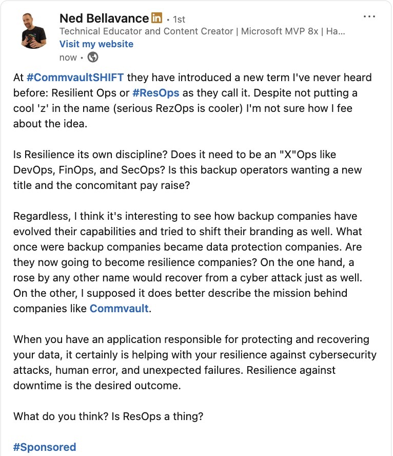Click the Technical Educator headline text
This screenshot has height=456, width=393.
pyautogui.click(x=202, y=31)
